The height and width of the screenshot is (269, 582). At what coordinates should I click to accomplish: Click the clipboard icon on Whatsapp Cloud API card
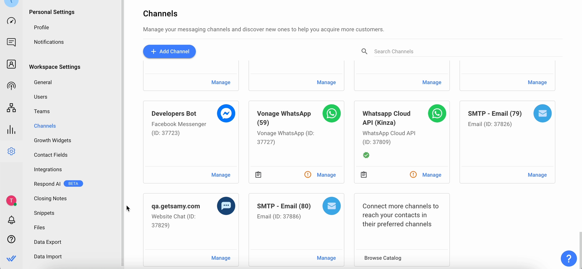pos(363,174)
